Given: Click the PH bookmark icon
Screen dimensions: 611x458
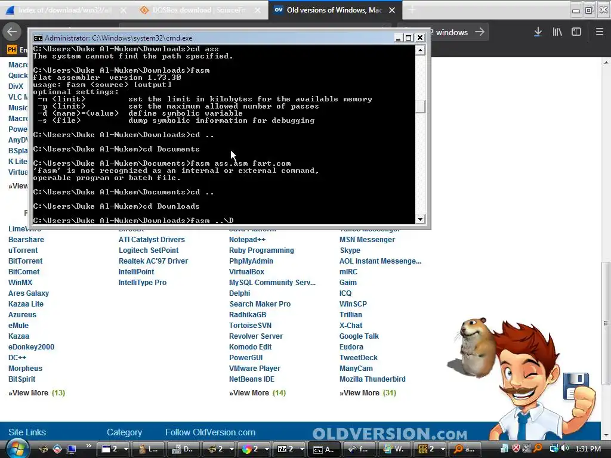Looking at the screenshot, I should (12, 49).
